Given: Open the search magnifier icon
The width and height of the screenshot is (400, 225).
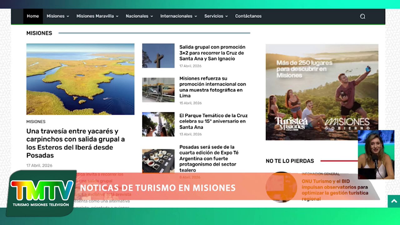Looking at the screenshot, I should [x=362, y=16].
